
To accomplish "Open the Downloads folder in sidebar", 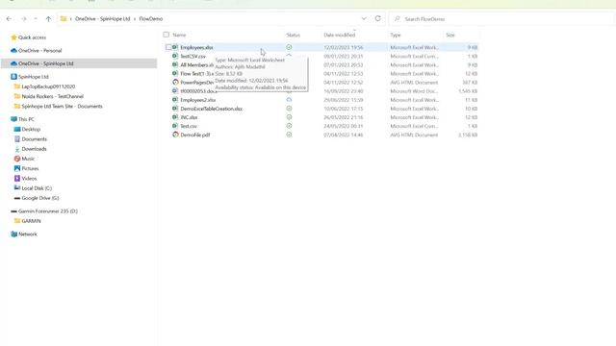I will tap(35, 149).
